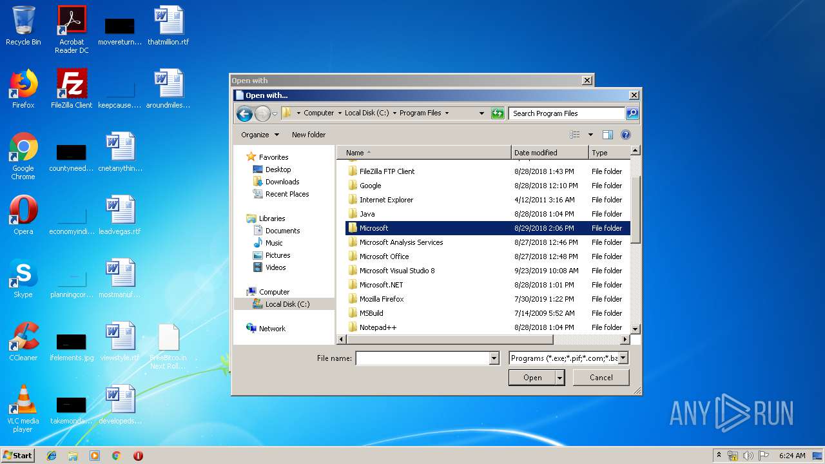Screen dimensions: 825x464
Task: Open the File name combo dropdown
Action: pos(494,358)
